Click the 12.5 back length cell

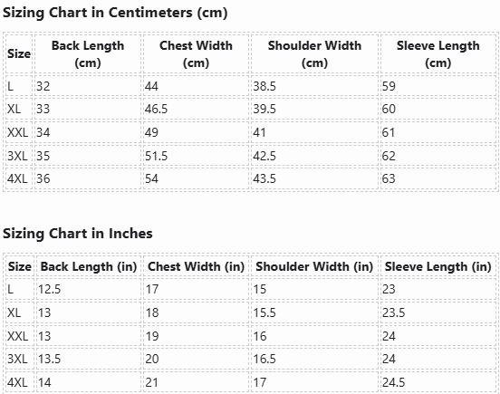tap(89, 289)
